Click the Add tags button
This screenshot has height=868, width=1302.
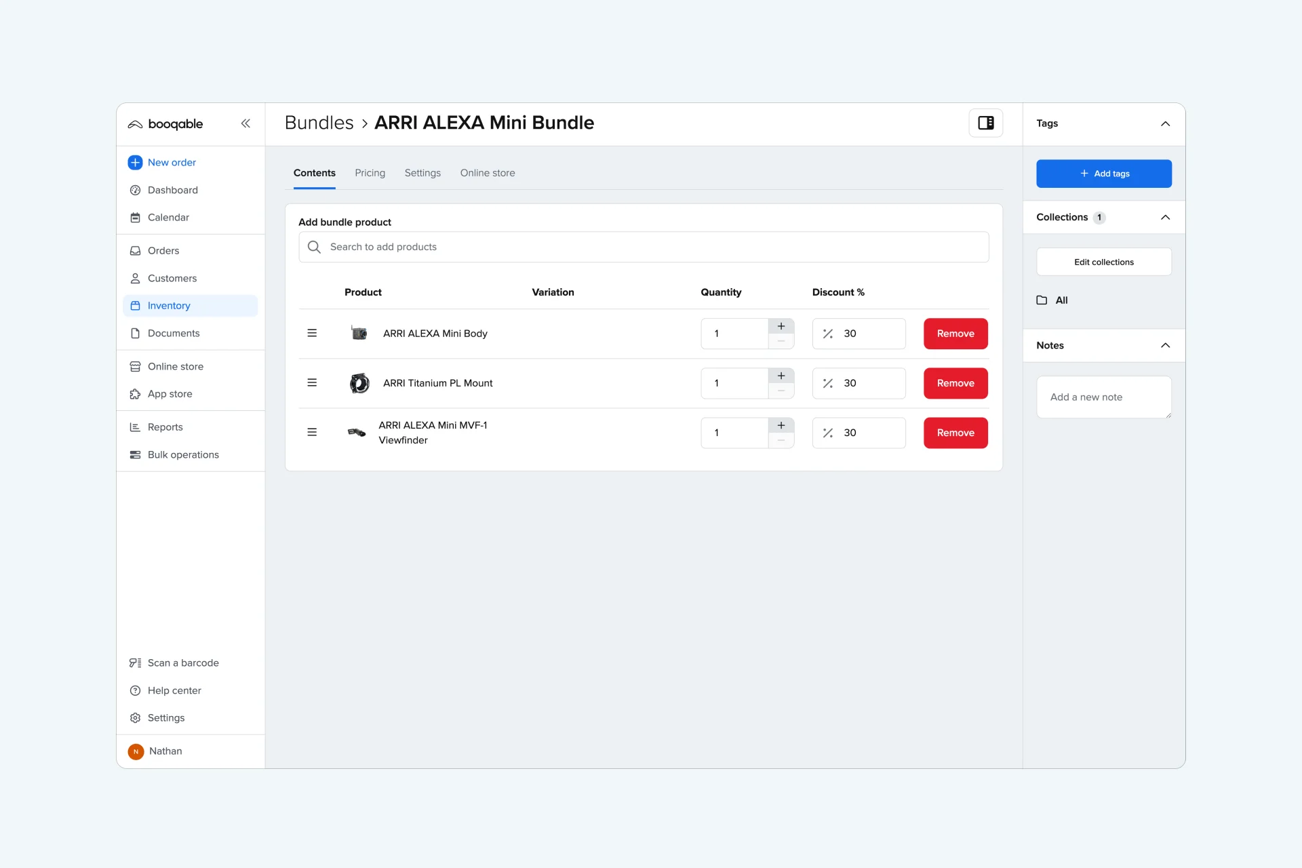tap(1103, 174)
